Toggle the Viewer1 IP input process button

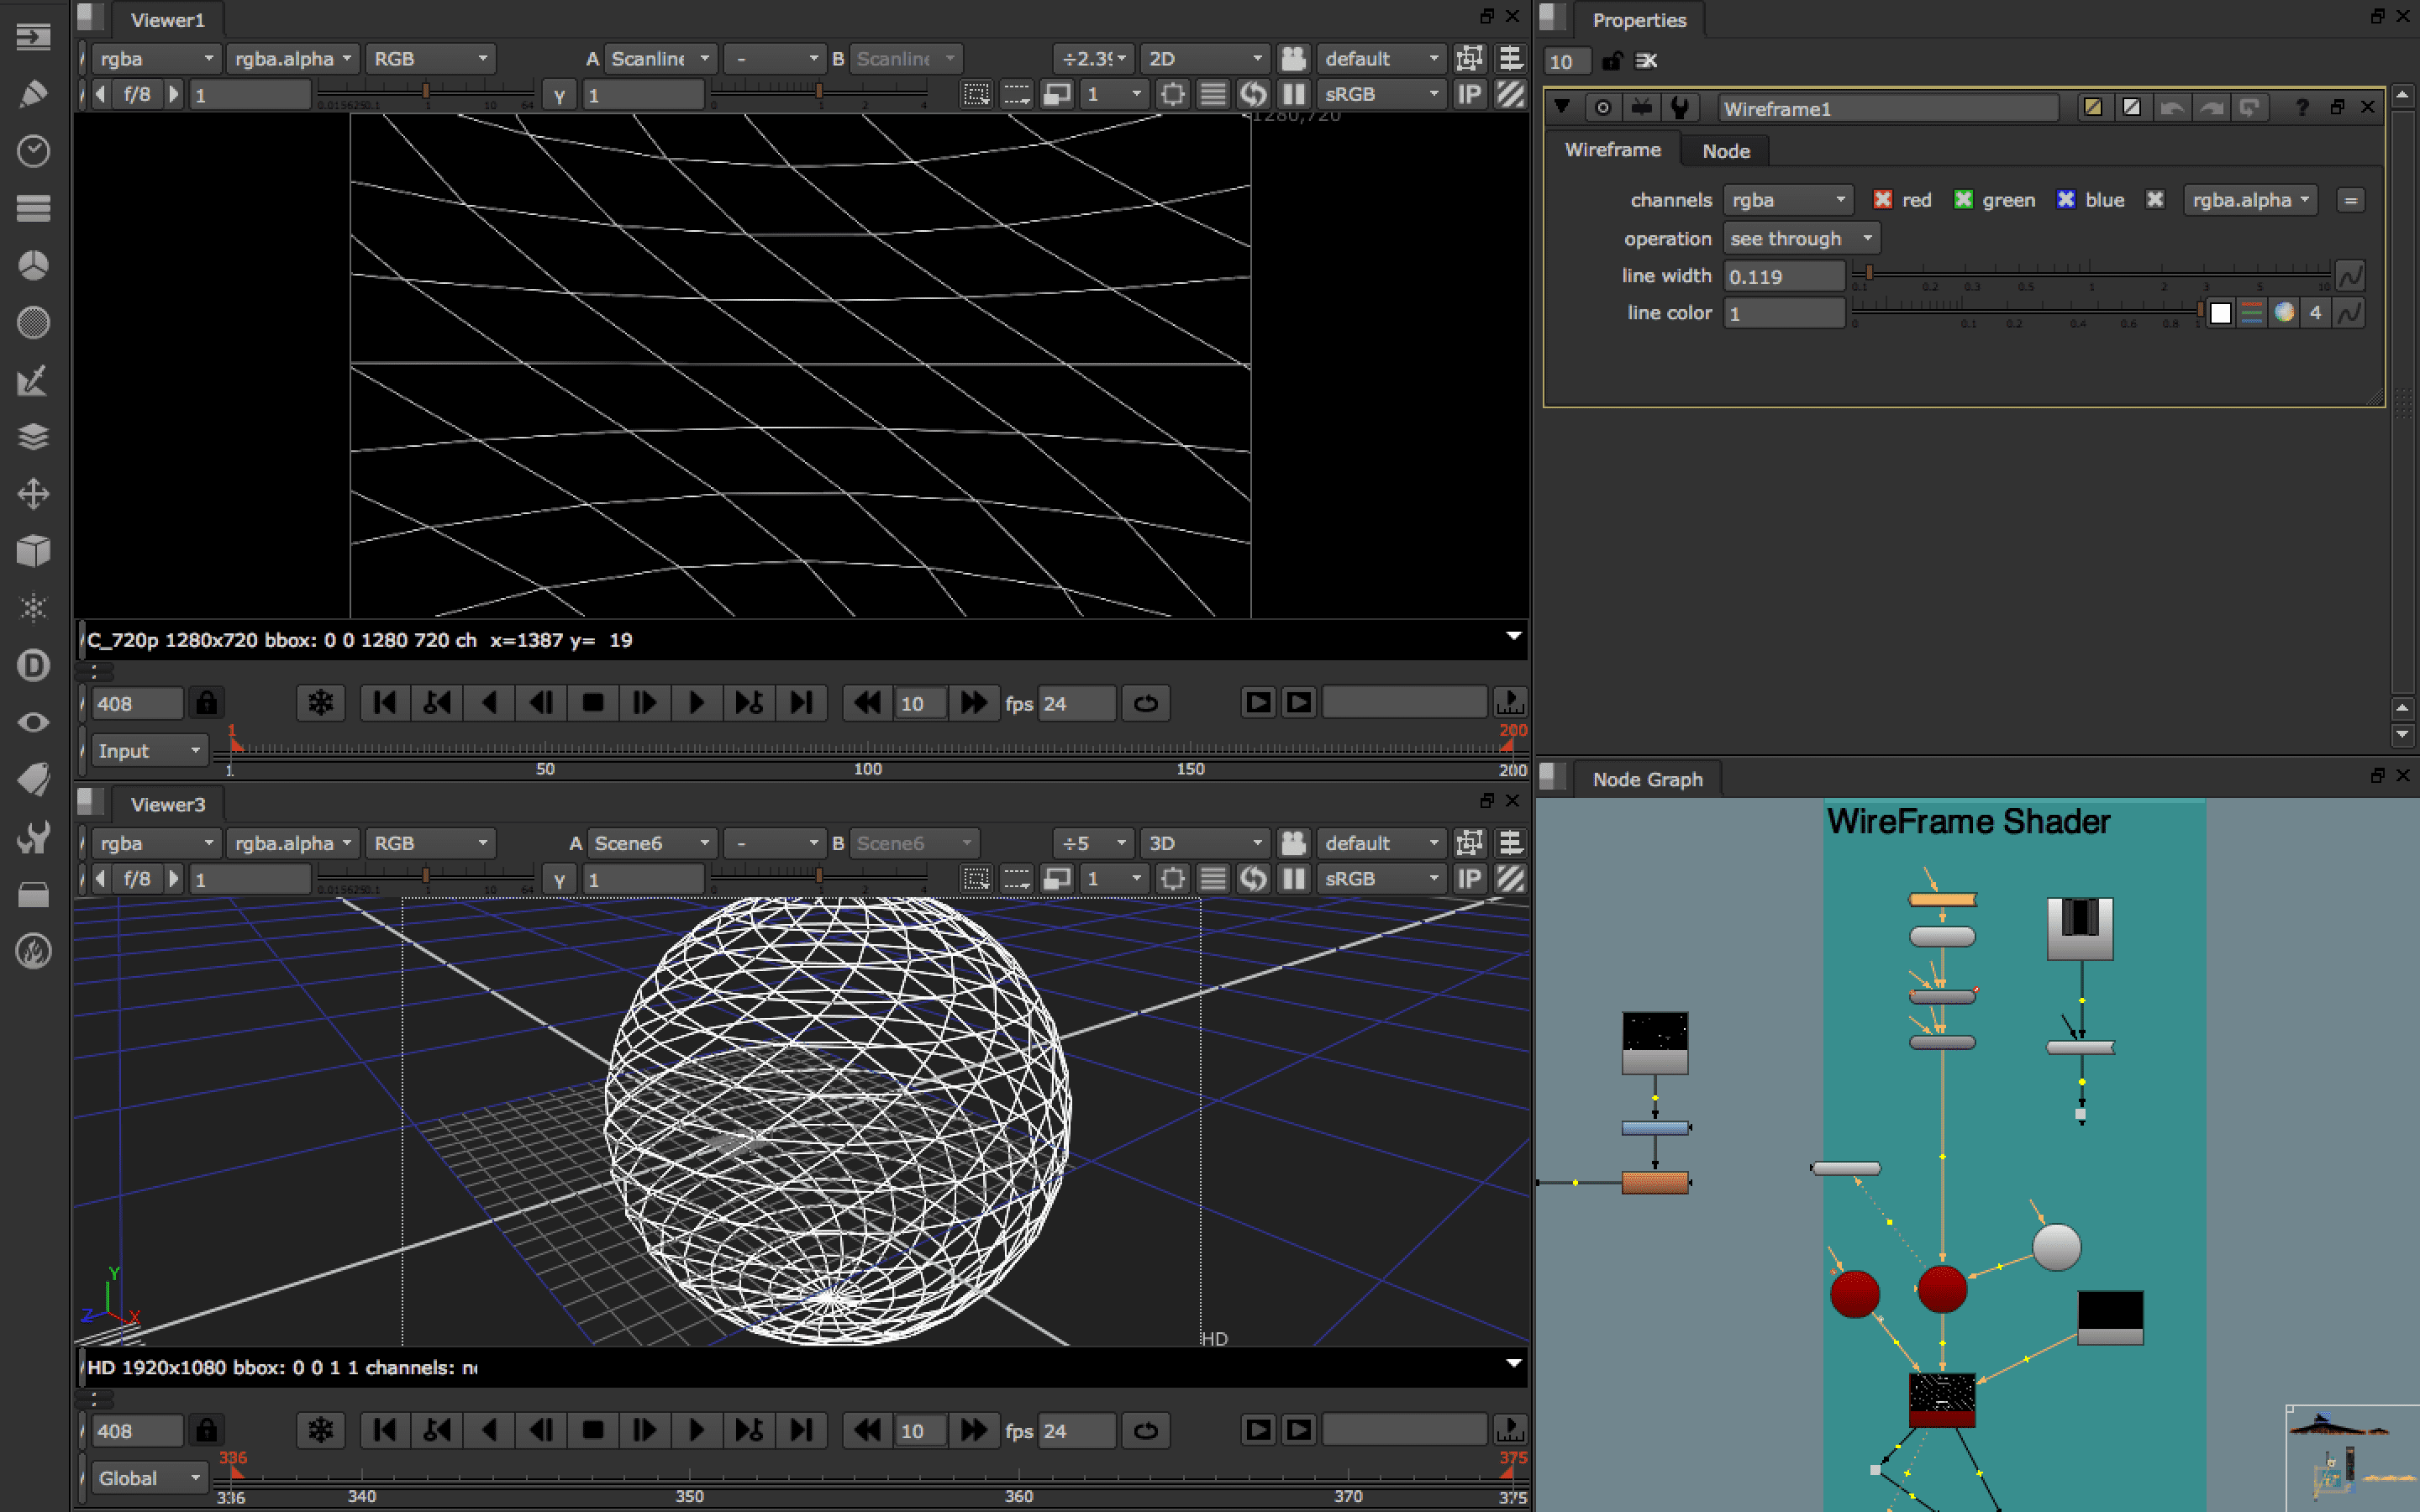click(1468, 94)
